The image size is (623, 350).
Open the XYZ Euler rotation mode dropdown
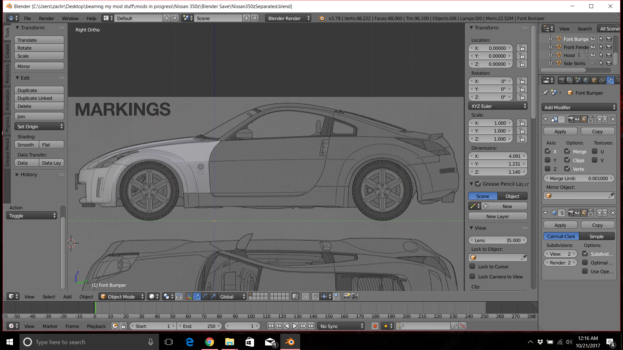pos(498,106)
